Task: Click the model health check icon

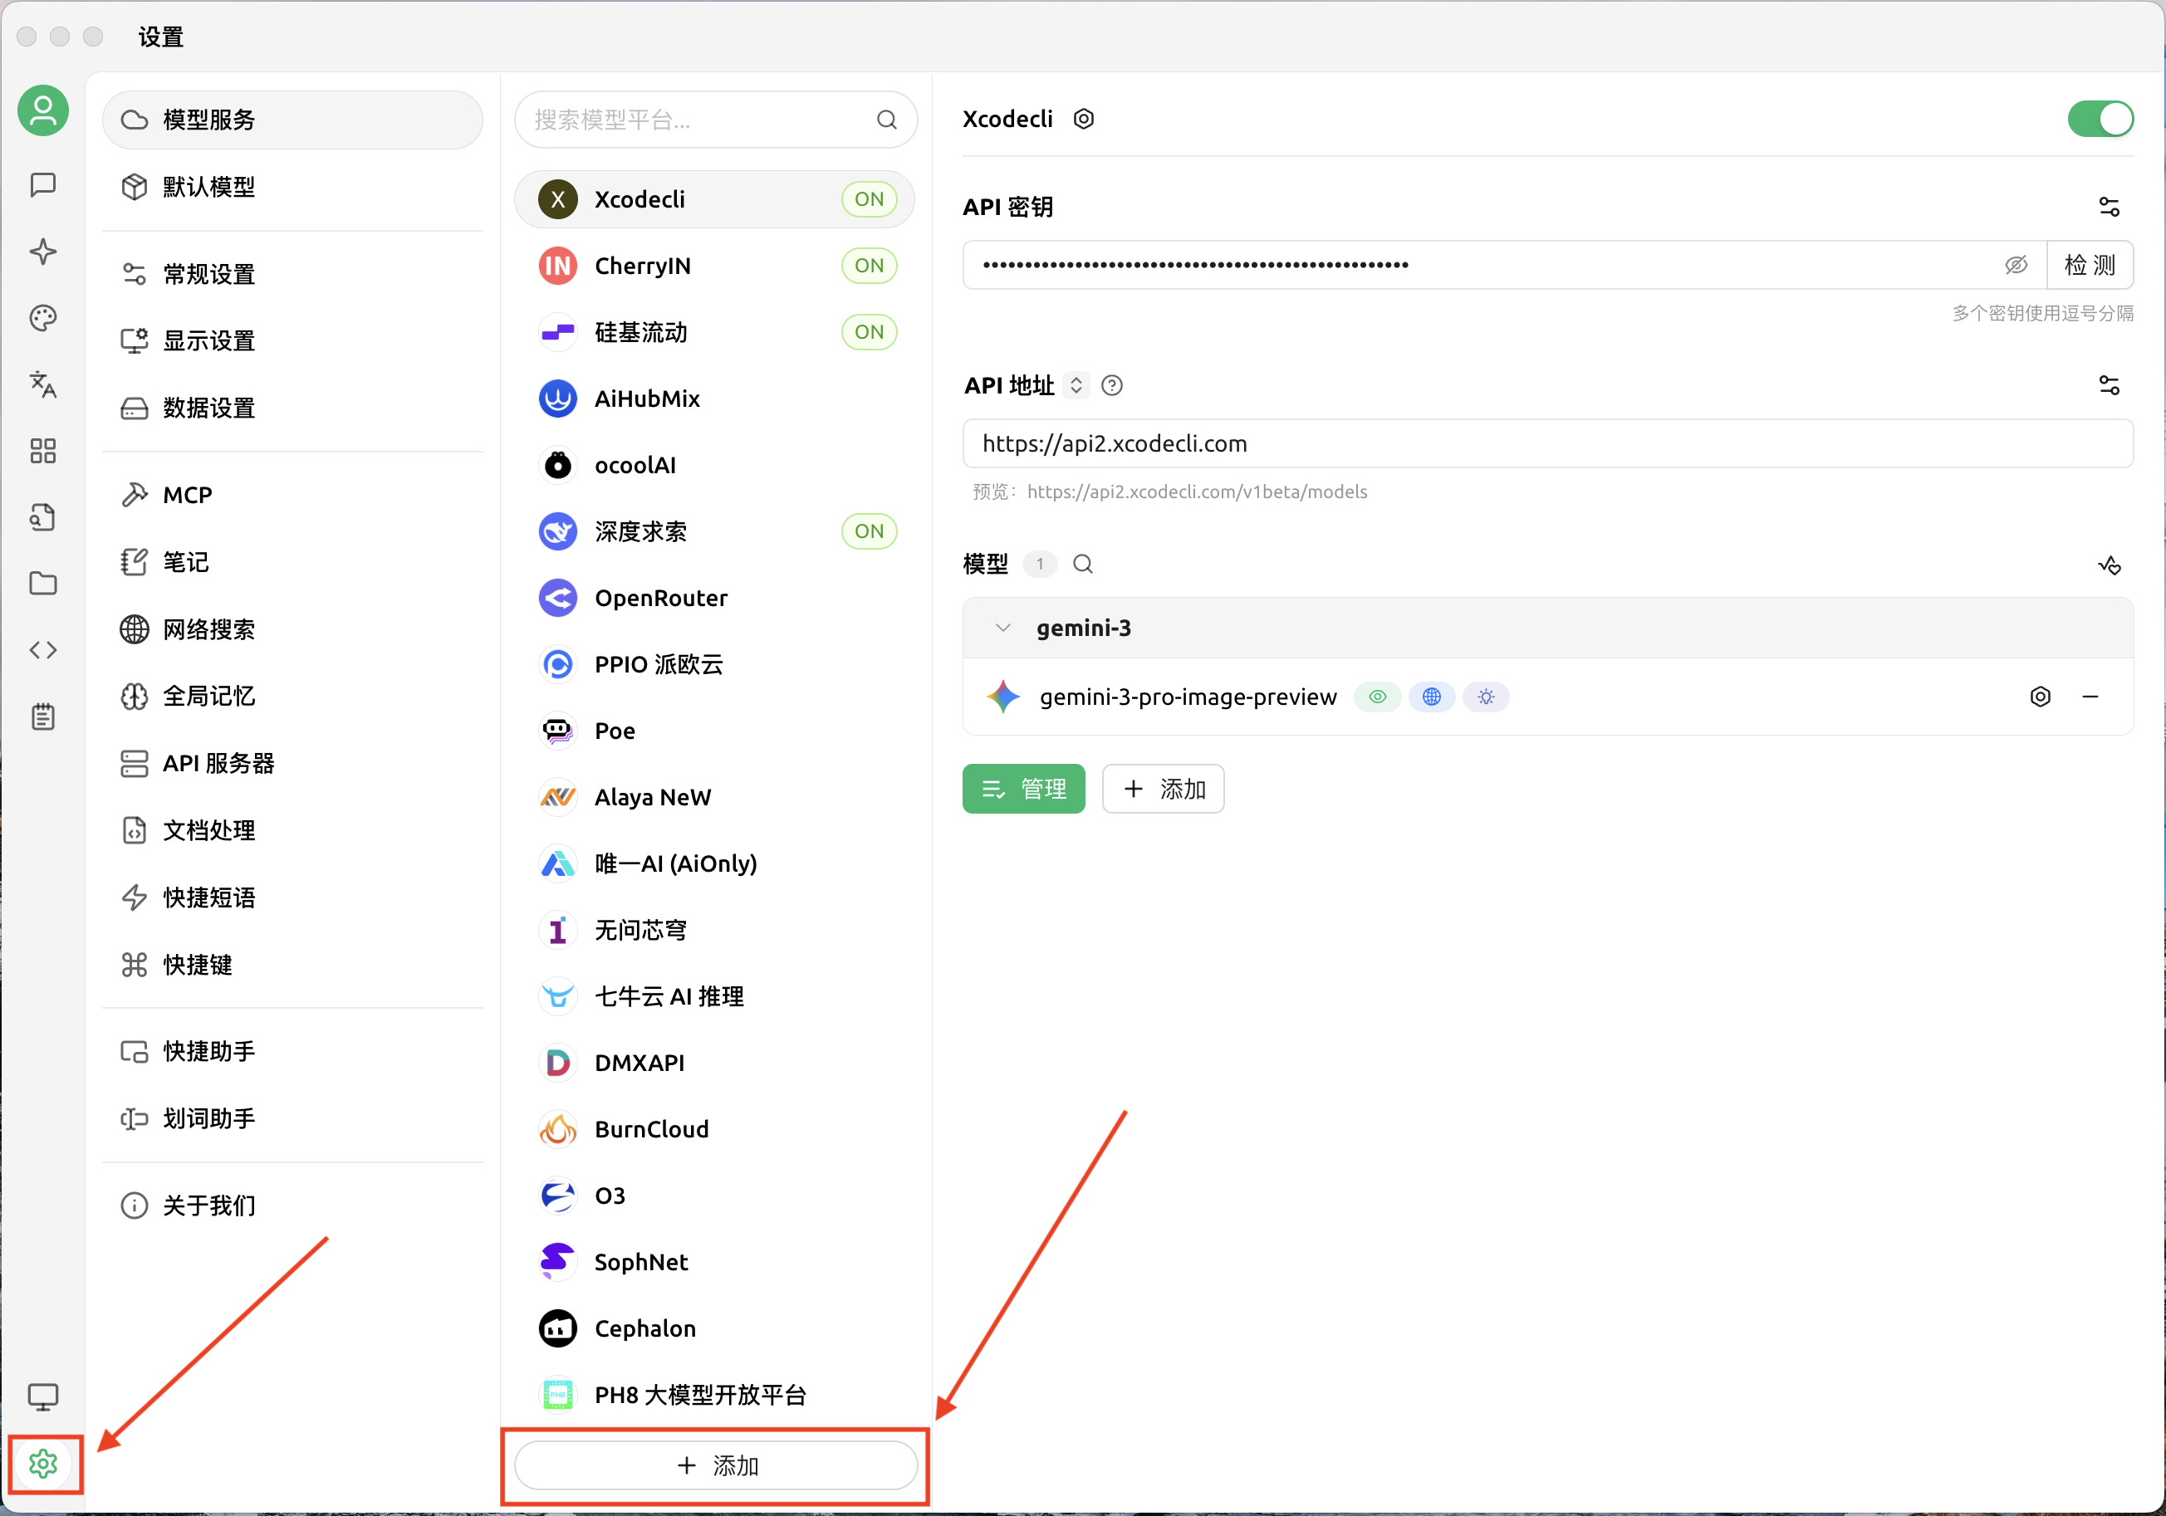Action: coord(2110,565)
